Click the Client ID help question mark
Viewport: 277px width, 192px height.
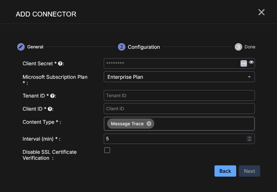point(50,109)
